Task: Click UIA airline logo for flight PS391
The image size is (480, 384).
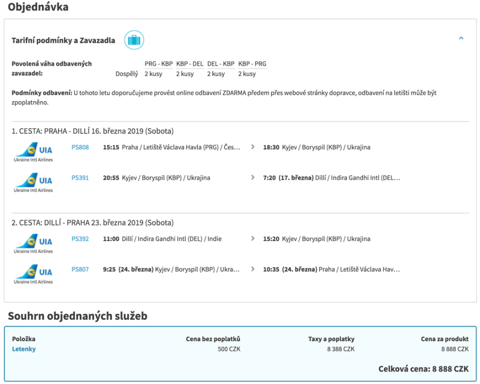Action: point(33,182)
